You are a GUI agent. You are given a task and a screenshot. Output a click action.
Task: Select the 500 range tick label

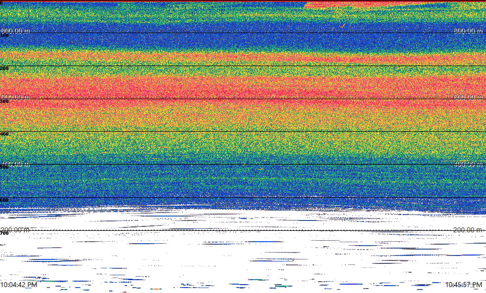click(x=4, y=167)
